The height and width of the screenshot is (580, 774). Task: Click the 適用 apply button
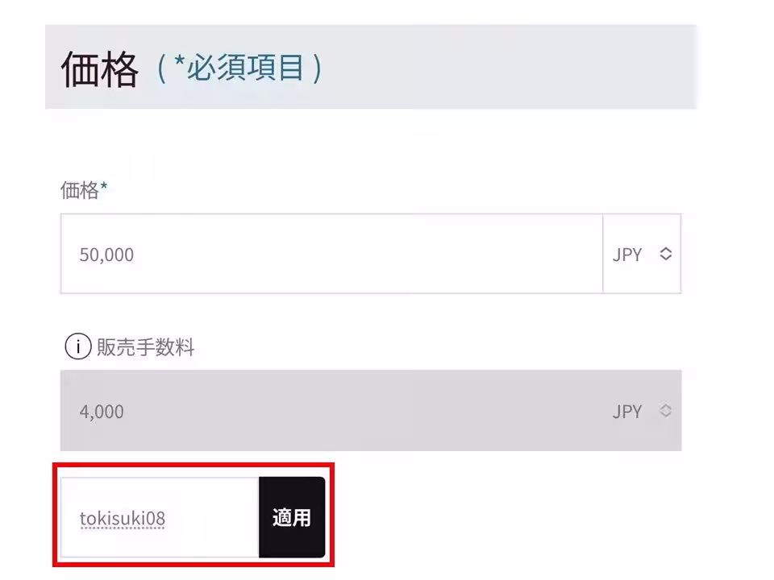292,517
